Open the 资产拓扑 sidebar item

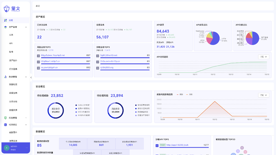click(x=13, y=60)
